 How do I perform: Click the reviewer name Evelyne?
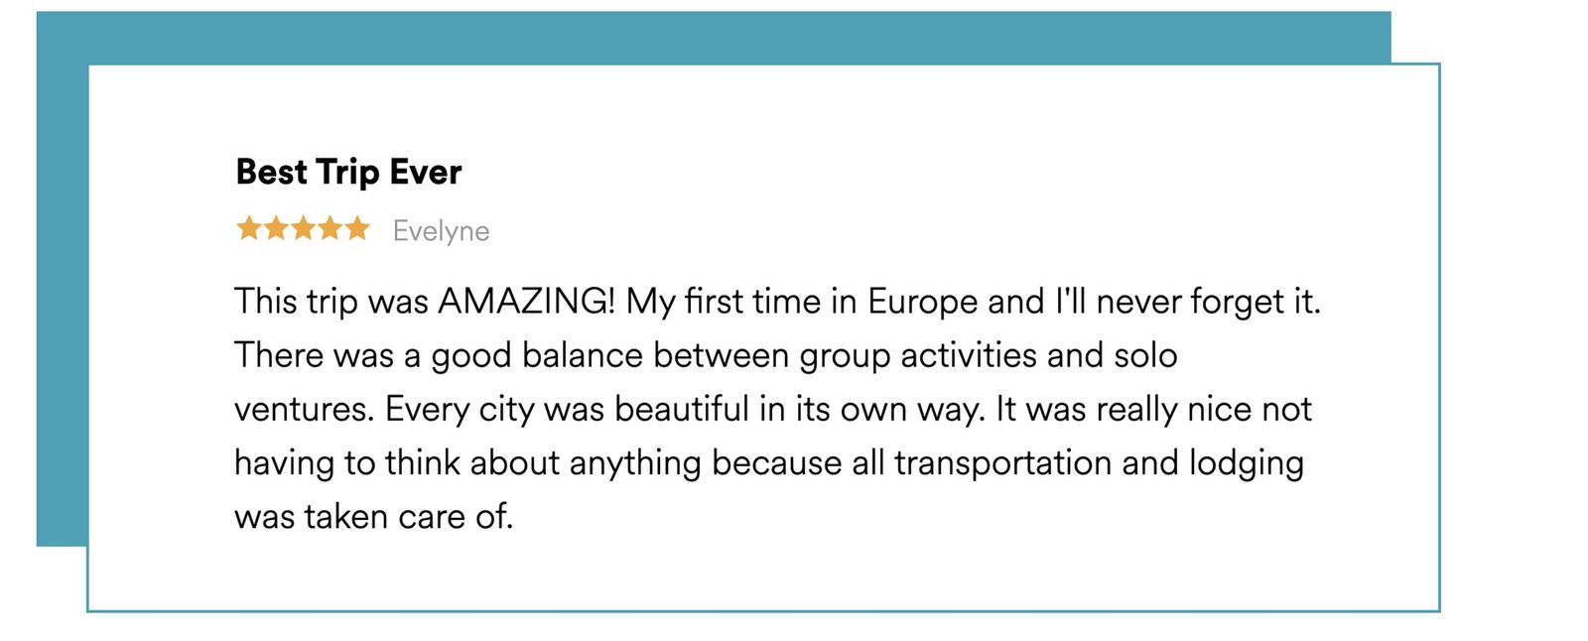coord(441,231)
